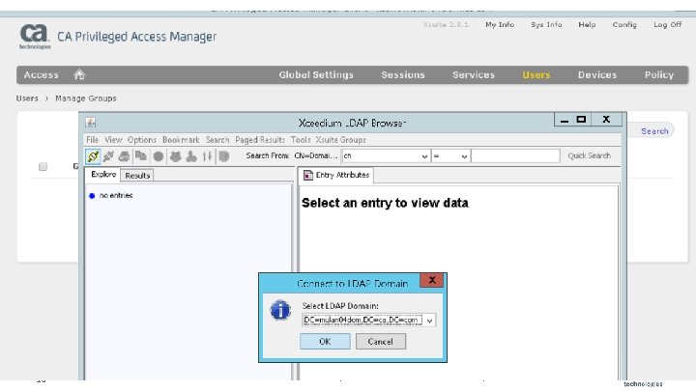Click the 'Search From: CN=Domai...' label
The image size is (696, 391).
coord(292,155)
